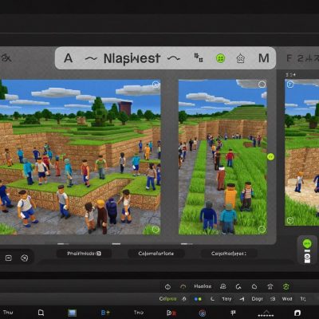Click the swap arrows icon in the header pill
The height and width of the screenshot is (319, 319).
coord(199,57)
